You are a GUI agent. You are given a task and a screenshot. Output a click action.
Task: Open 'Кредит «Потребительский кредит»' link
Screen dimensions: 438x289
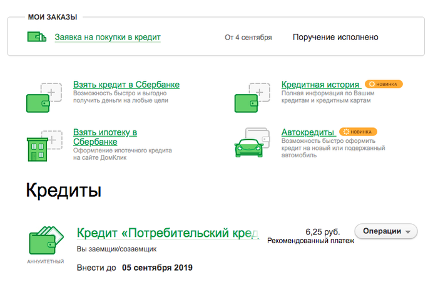tap(168, 233)
